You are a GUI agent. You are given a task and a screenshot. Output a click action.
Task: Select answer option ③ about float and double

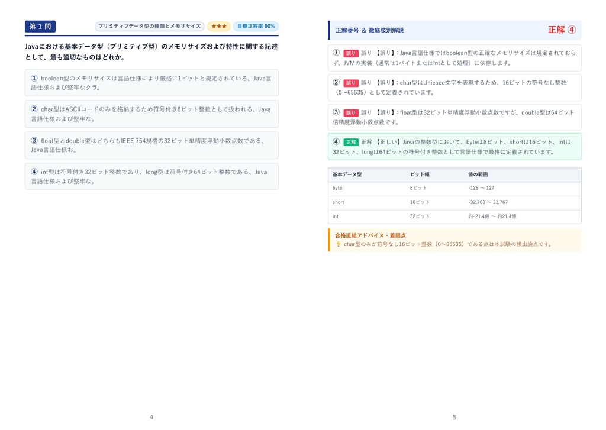tap(151, 146)
